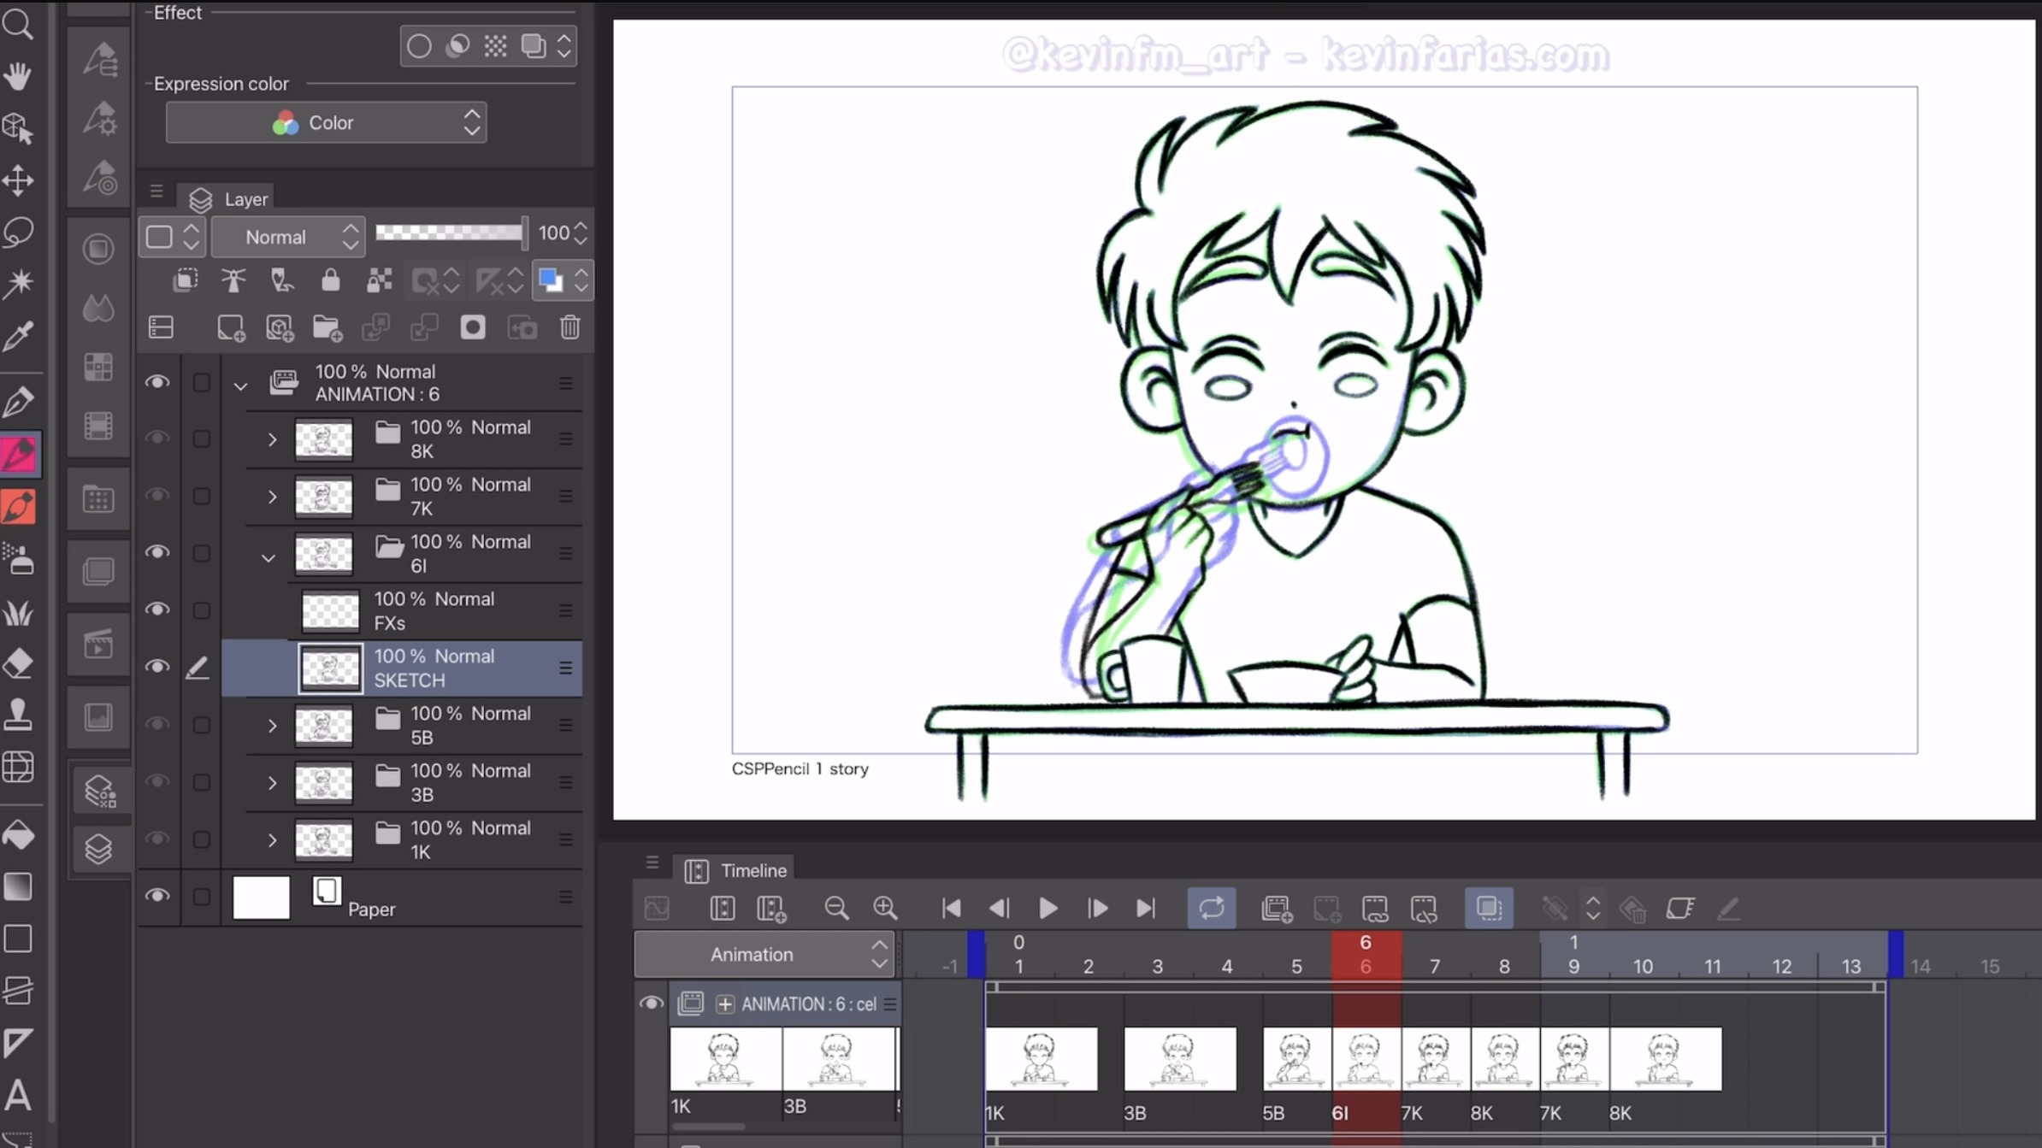
Task: Click the Border effect circle icon
Action: (x=419, y=46)
